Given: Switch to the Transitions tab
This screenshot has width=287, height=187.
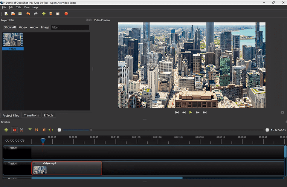Looking at the screenshot, I should [31, 115].
